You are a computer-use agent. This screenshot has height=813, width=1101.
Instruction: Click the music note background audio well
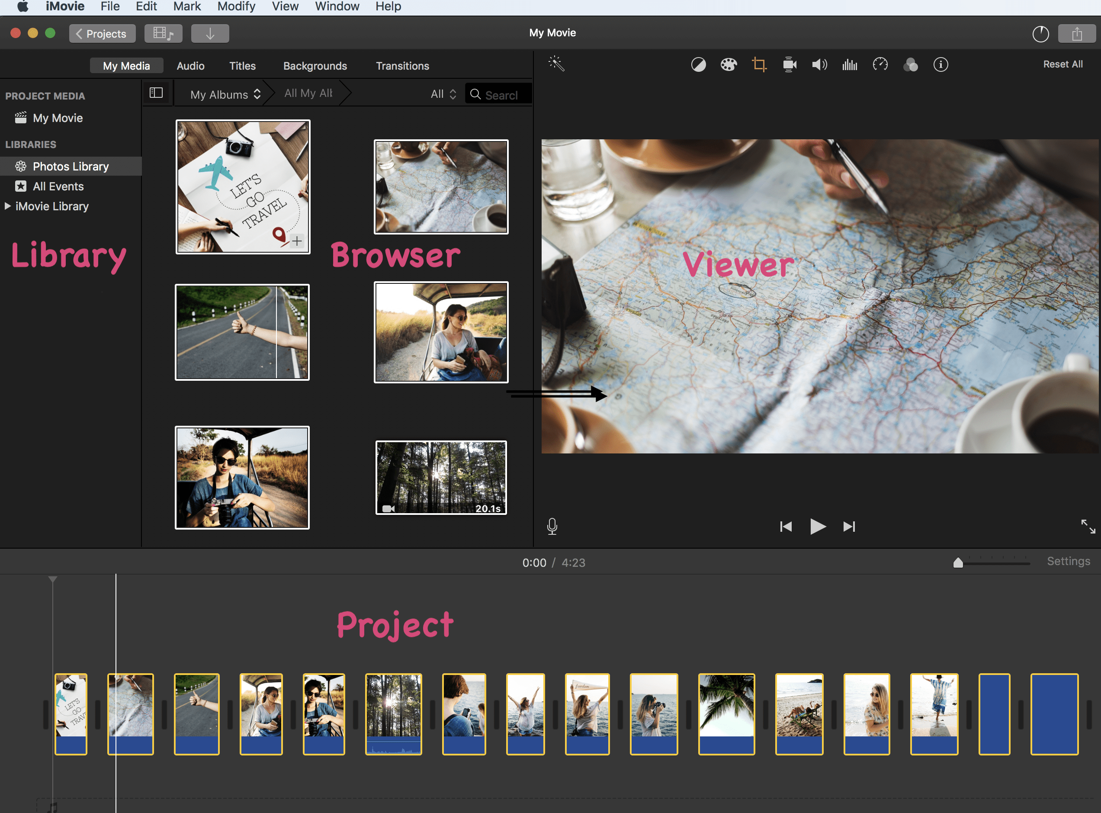pos(53,807)
